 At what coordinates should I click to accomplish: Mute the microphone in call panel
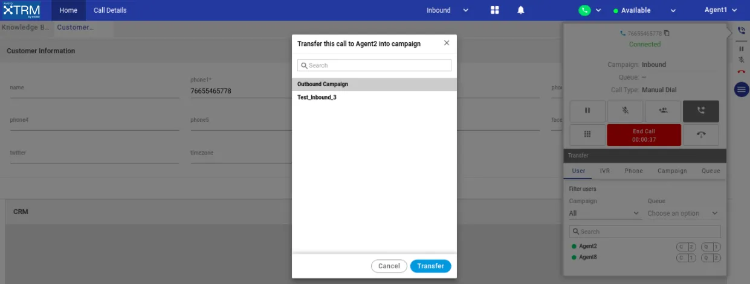coord(625,110)
